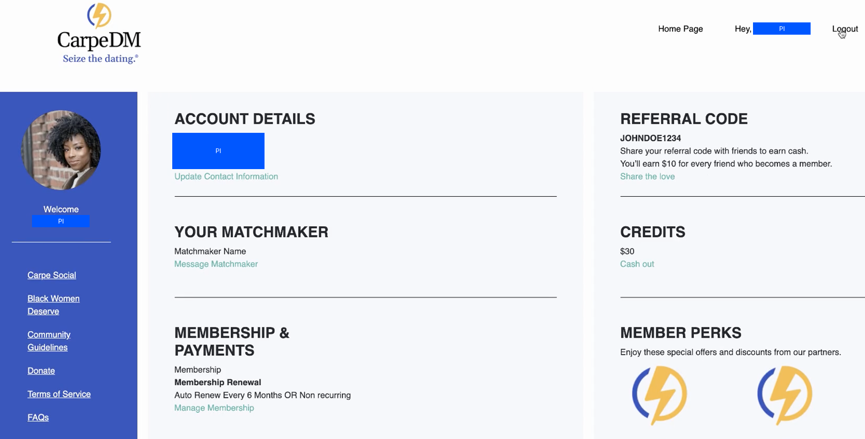Open Manage Membership
865x439 pixels.
point(214,408)
